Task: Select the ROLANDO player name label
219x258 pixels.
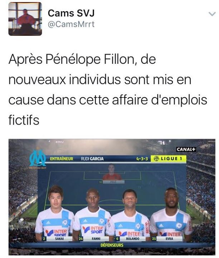Action: coord(133,238)
